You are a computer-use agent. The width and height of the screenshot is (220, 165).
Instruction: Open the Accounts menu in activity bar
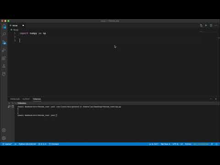pyautogui.click(x=4, y=130)
